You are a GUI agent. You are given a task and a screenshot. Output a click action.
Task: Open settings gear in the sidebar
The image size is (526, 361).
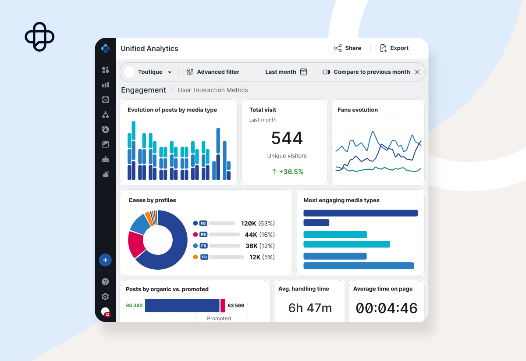(x=105, y=297)
